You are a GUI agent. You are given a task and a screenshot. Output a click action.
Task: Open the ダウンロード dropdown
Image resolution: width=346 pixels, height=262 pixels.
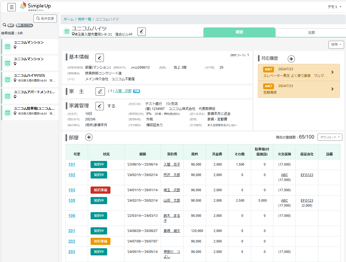coord(330,137)
